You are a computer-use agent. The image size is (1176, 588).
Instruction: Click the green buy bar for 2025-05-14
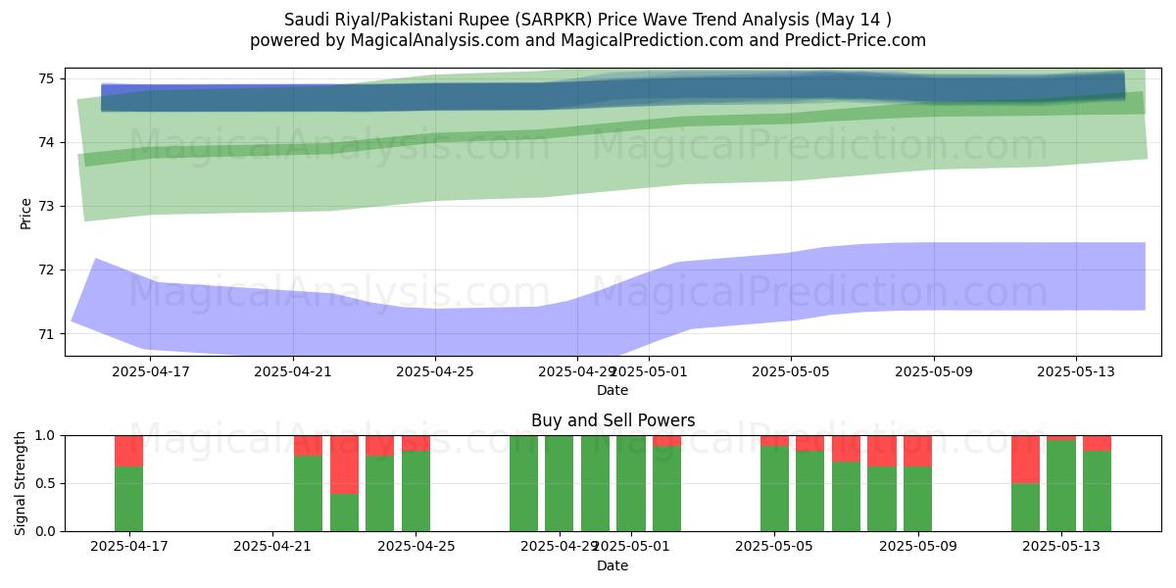pyautogui.click(x=1098, y=491)
